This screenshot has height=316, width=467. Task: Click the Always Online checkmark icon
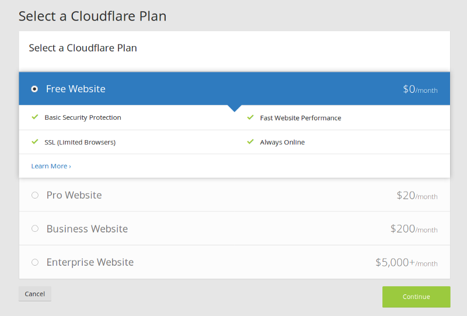[x=250, y=141]
